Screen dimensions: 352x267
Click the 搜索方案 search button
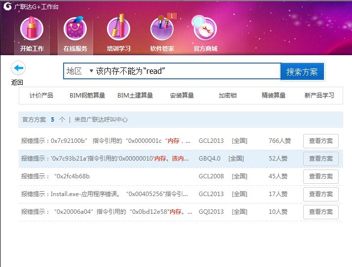pos(302,71)
